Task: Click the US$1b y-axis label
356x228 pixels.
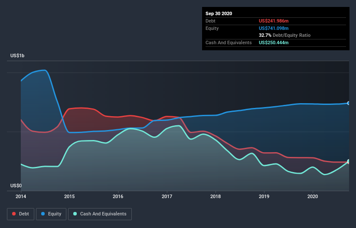Action: (x=17, y=55)
